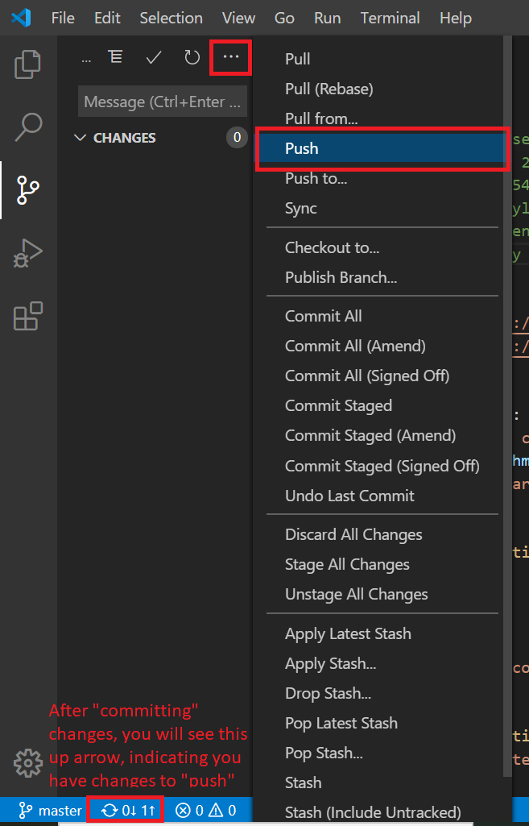The image size is (529, 826).
Task: Open the Extensions view
Action: (27, 316)
